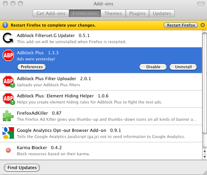Viewport: 207px width, 175px height.
Task: Click 'Restart Firefox to complete your changes.' message
Action: tap(53, 25)
